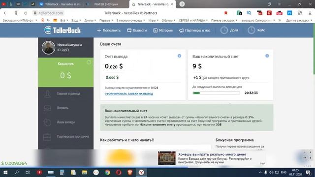The width and height of the screenshot is (315, 177).
Task: Launch Brave browser from taskbar
Action: 130,173
